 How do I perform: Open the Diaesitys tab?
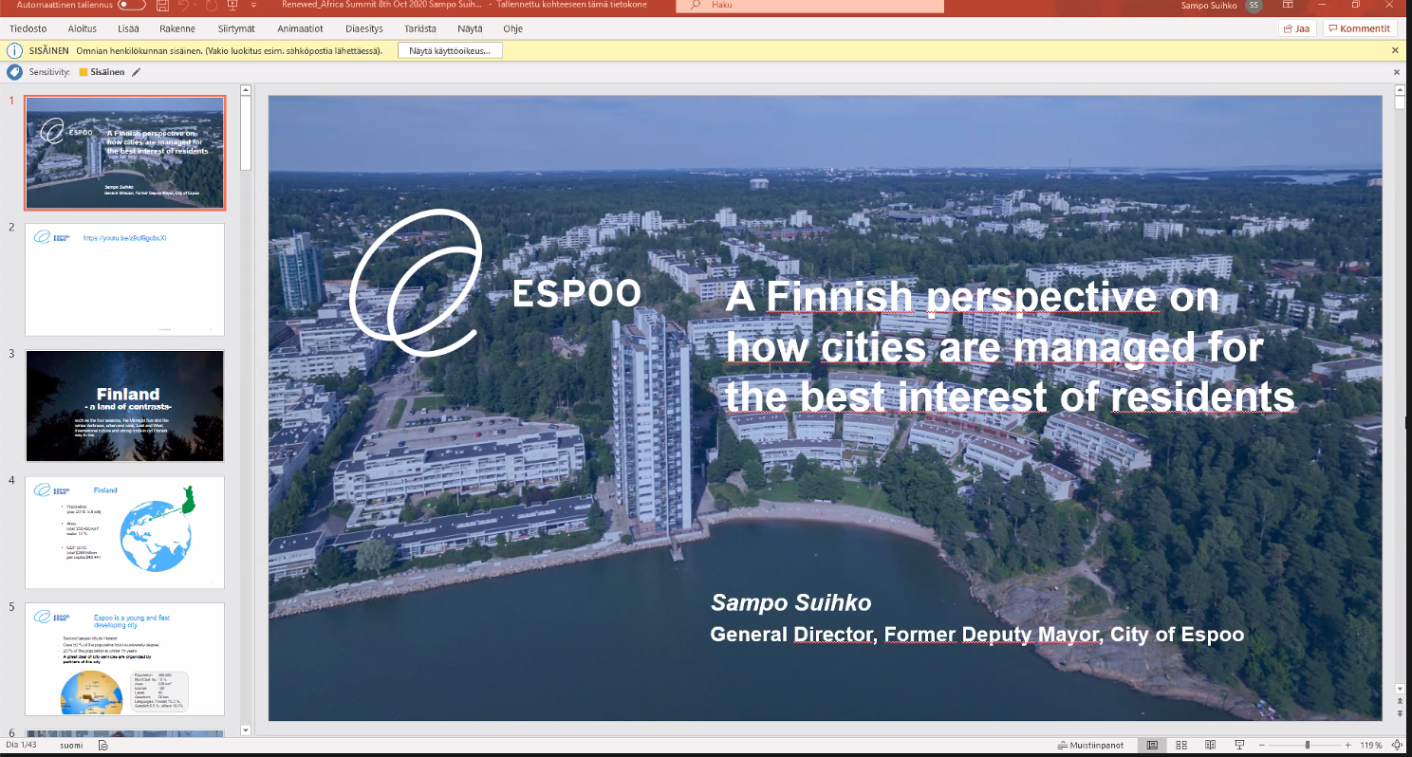pos(364,28)
